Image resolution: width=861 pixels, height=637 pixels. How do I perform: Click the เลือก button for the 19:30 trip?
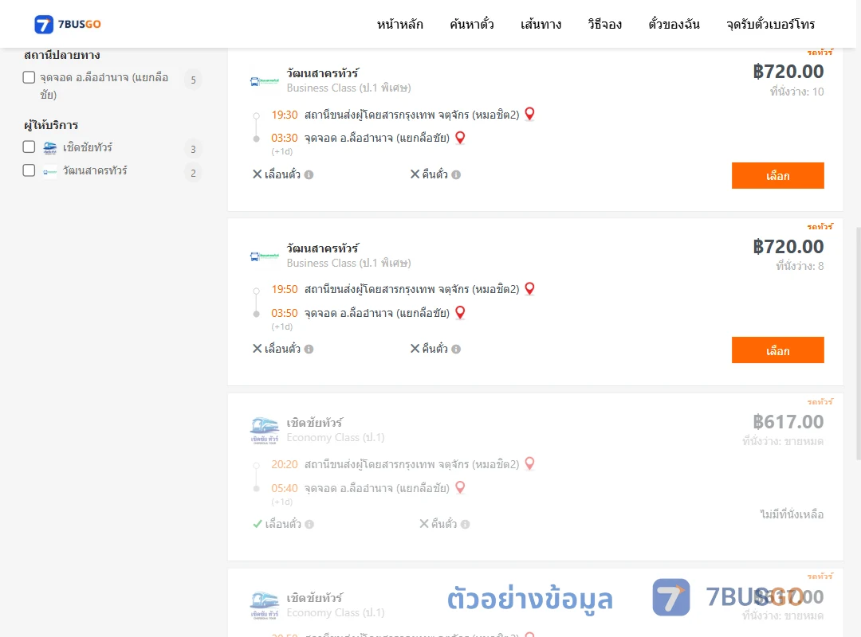tap(777, 175)
